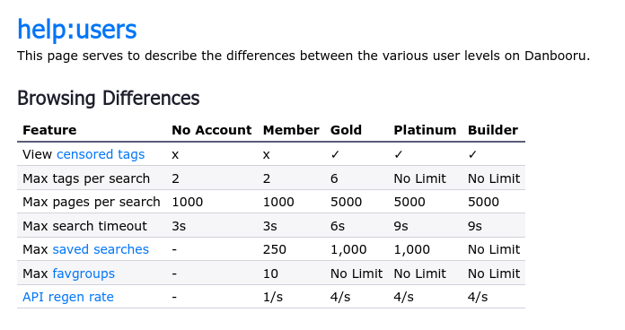Click the Builder checkmark for censored tags
The width and height of the screenshot is (625, 330).
click(x=472, y=154)
